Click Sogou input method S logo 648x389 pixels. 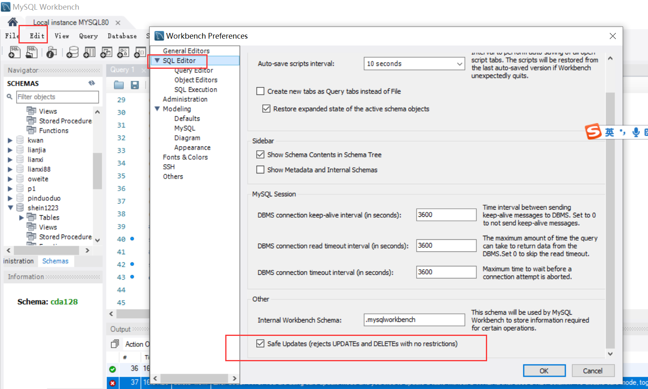(x=593, y=132)
